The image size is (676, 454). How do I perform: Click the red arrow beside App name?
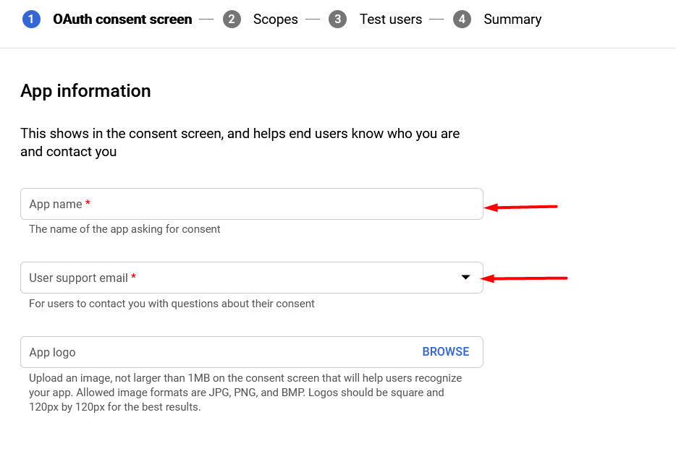point(521,207)
